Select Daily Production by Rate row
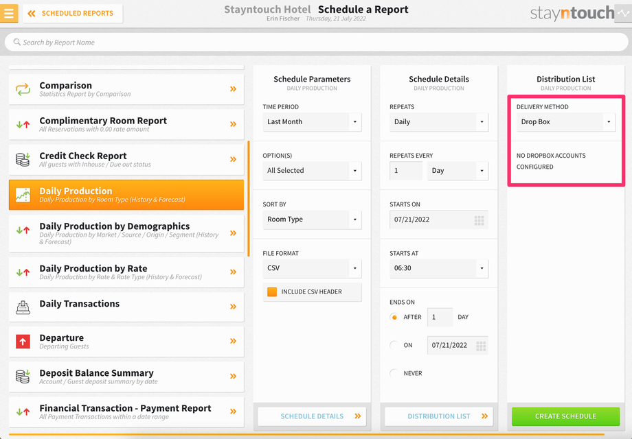The width and height of the screenshot is (632, 439). click(126, 272)
